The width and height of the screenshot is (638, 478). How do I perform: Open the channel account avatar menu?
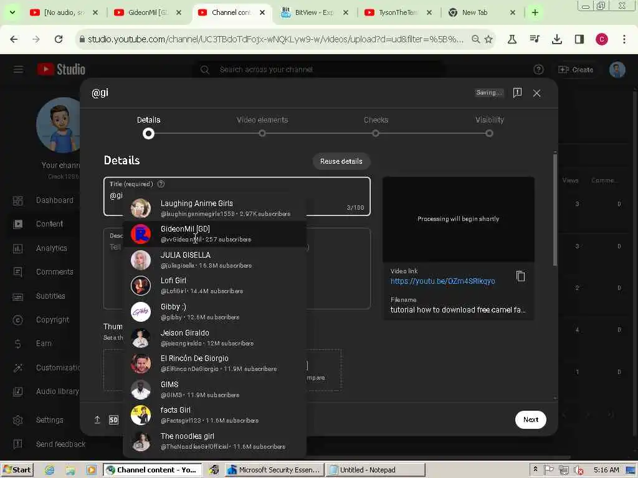[x=617, y=70]
